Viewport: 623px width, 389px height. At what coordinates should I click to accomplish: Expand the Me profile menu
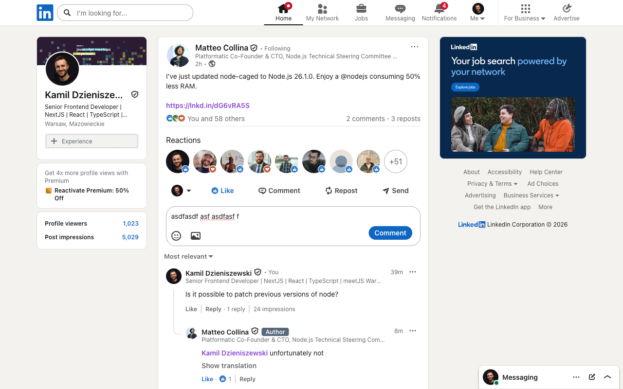[478, 13]
